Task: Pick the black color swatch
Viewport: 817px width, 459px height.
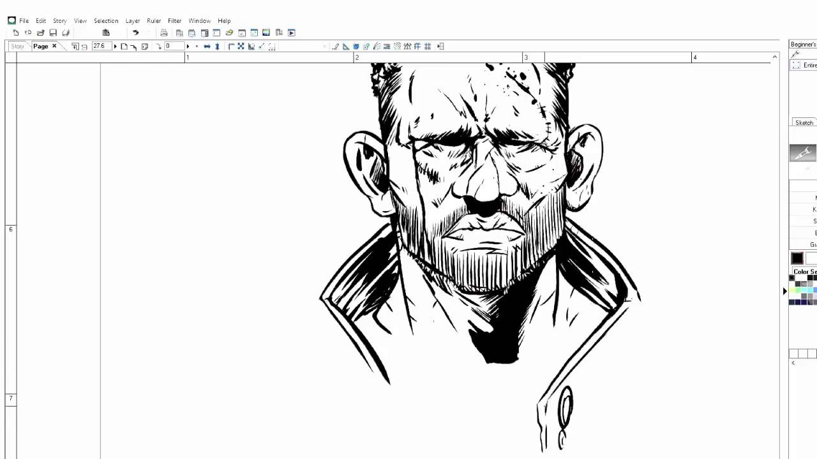Action: [x=797, y=258]
